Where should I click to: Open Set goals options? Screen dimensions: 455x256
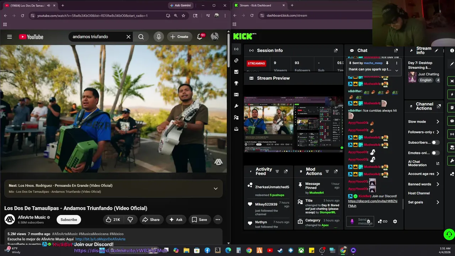tap(424, 202)
